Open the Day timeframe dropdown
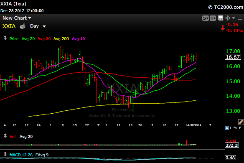Image resolution: width=244 pixels, height=163 pixels. [38, 26]
